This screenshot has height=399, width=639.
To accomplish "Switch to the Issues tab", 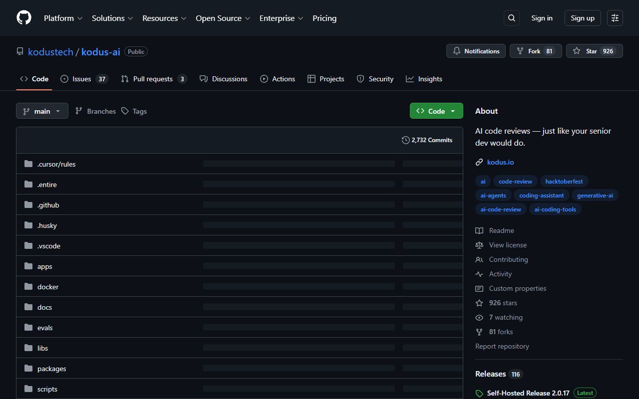I will (x=81, y=79).
